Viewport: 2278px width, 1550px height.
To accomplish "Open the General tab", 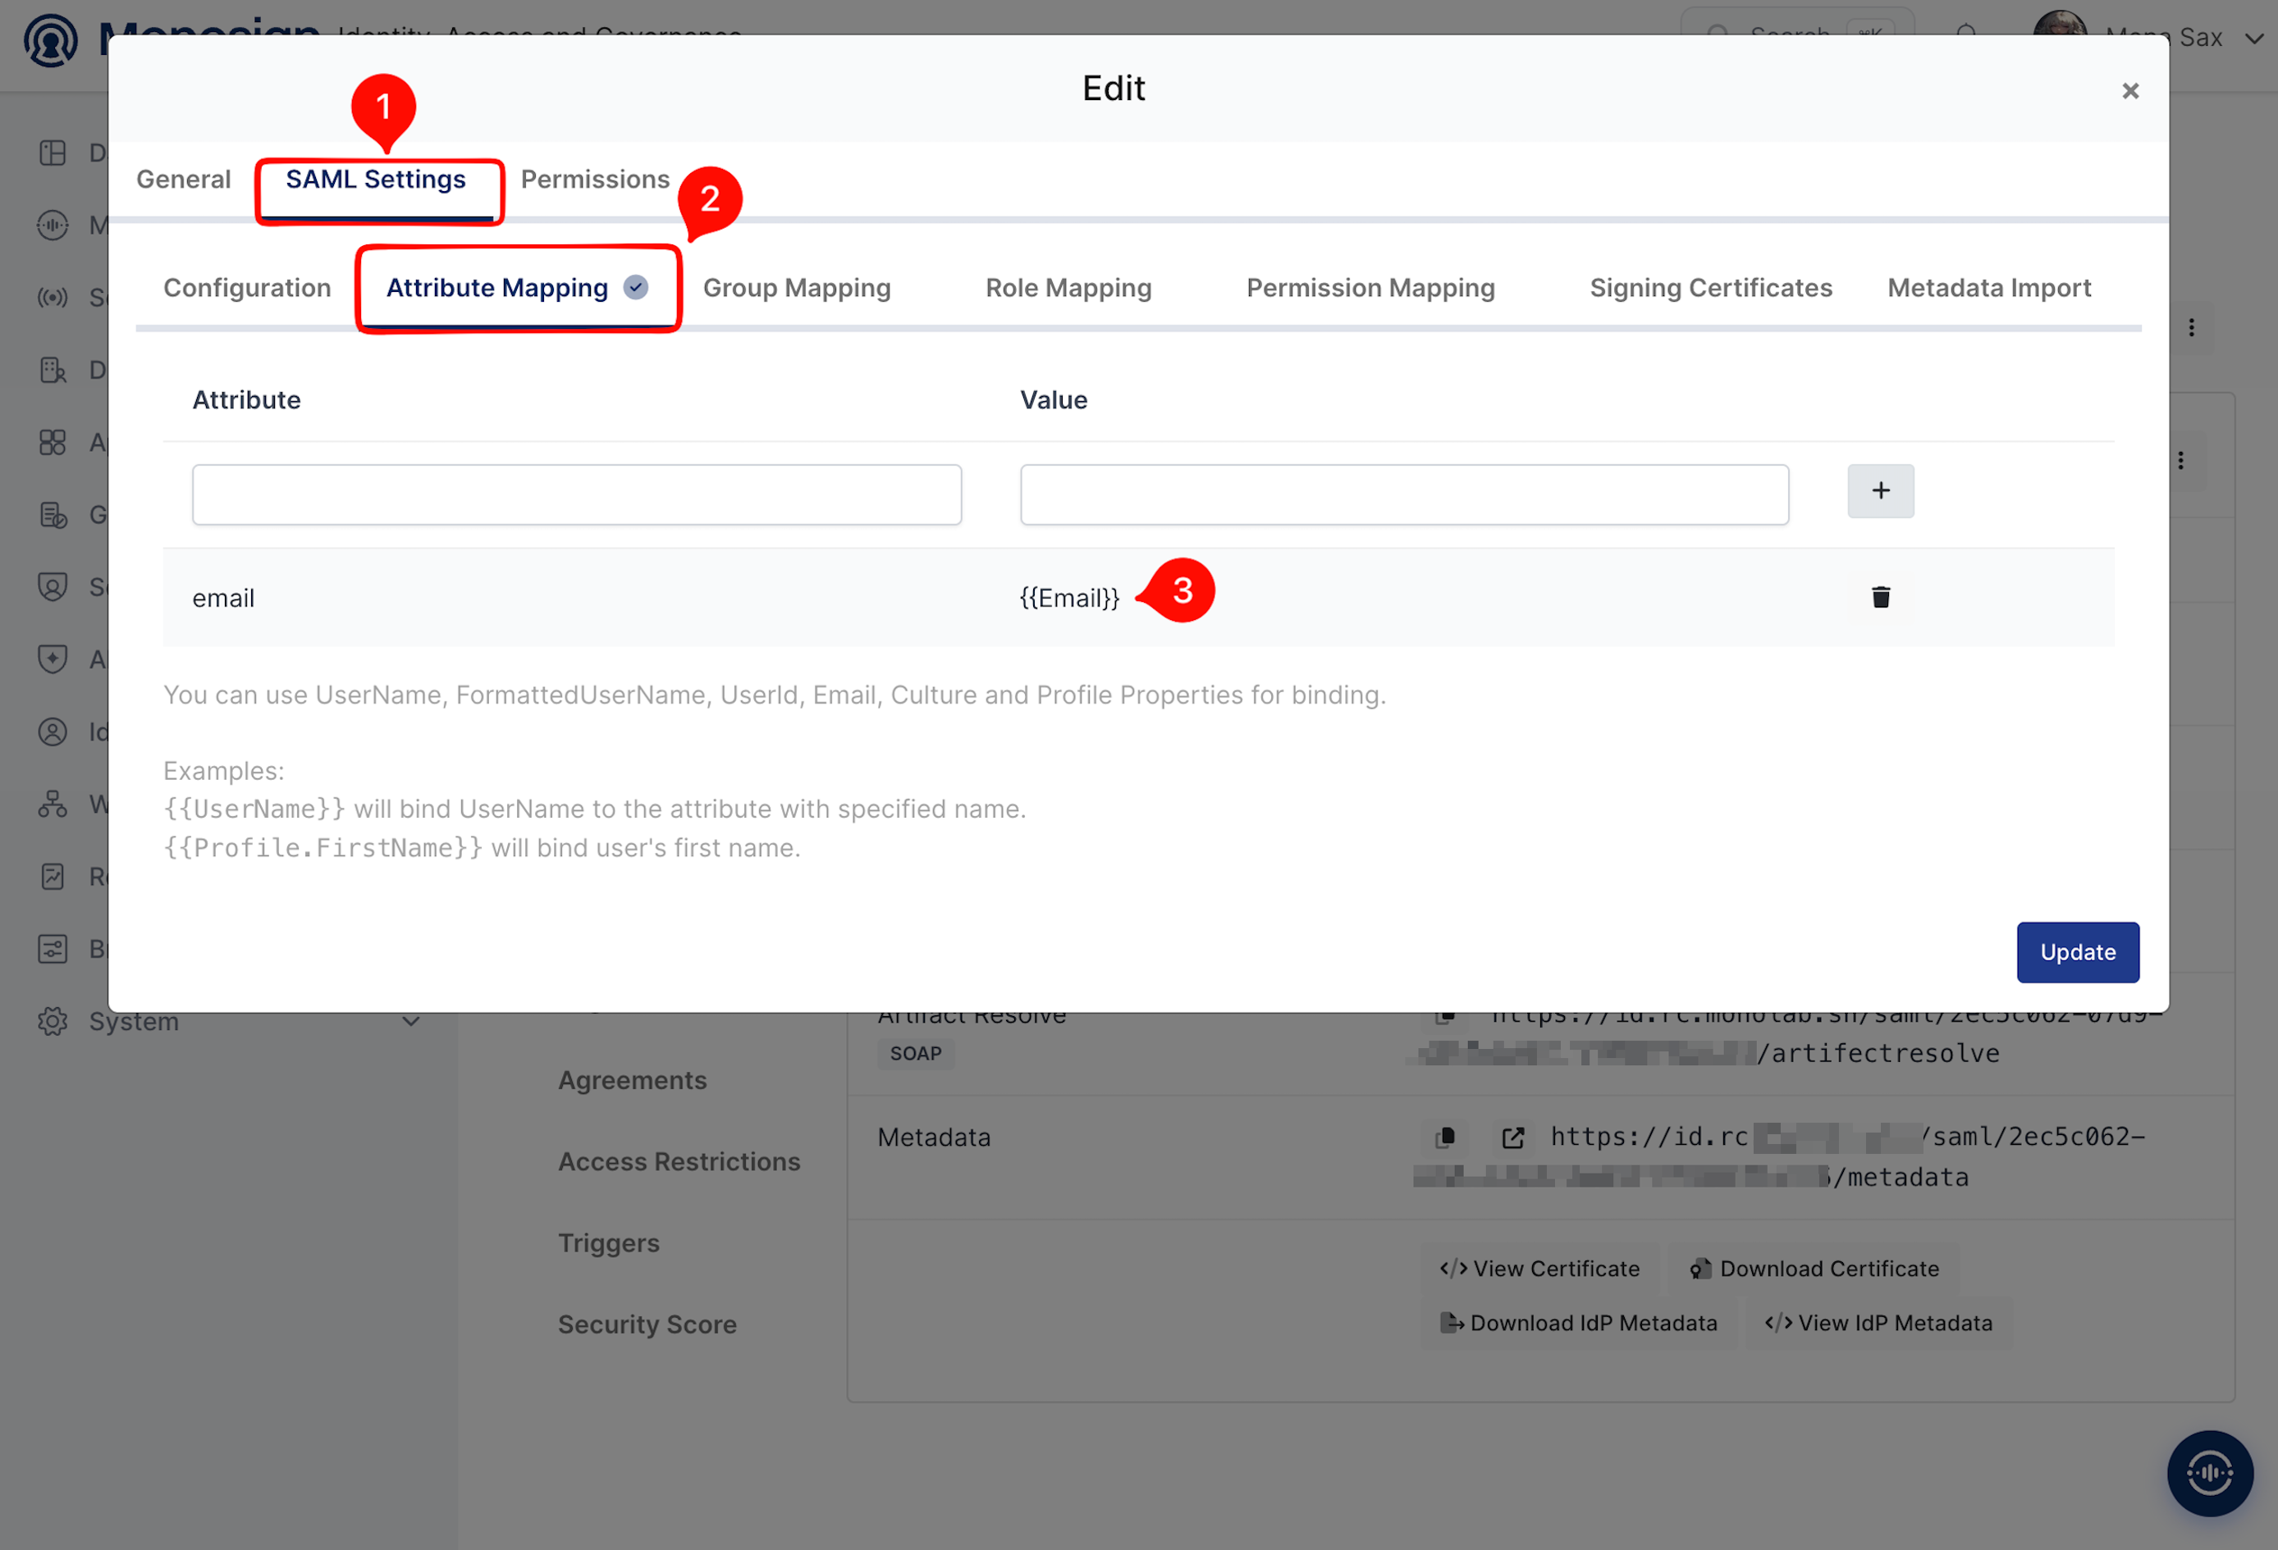I will pyautogui.click(x=183, y=180).
